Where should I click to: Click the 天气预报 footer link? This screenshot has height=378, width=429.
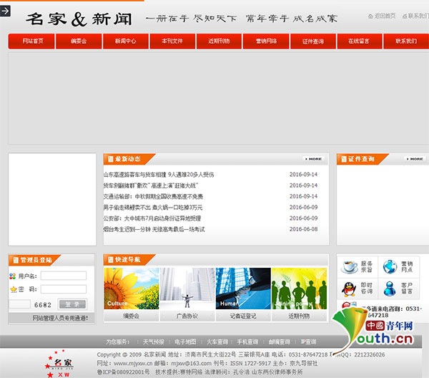coord(153,342)
